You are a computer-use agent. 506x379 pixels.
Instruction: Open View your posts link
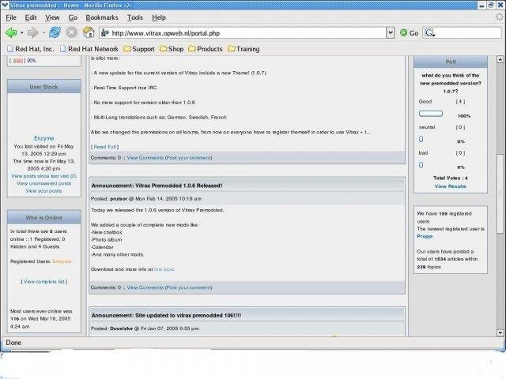click(44, 191)
